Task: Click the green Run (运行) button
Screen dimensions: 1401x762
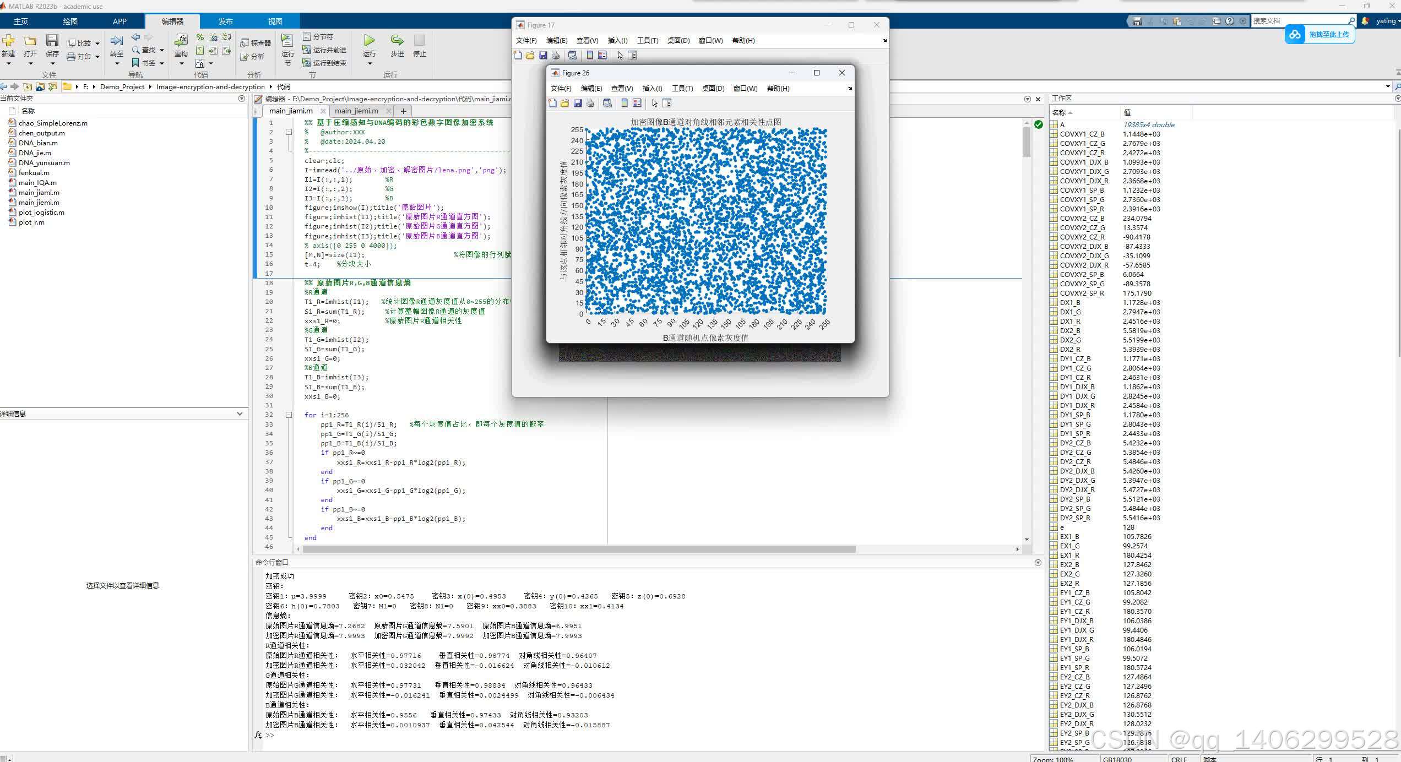Action: pos(369,41)
